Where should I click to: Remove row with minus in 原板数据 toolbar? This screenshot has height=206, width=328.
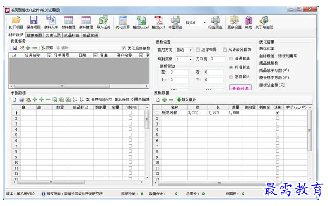pyautogui.click(x=171, y=100)
